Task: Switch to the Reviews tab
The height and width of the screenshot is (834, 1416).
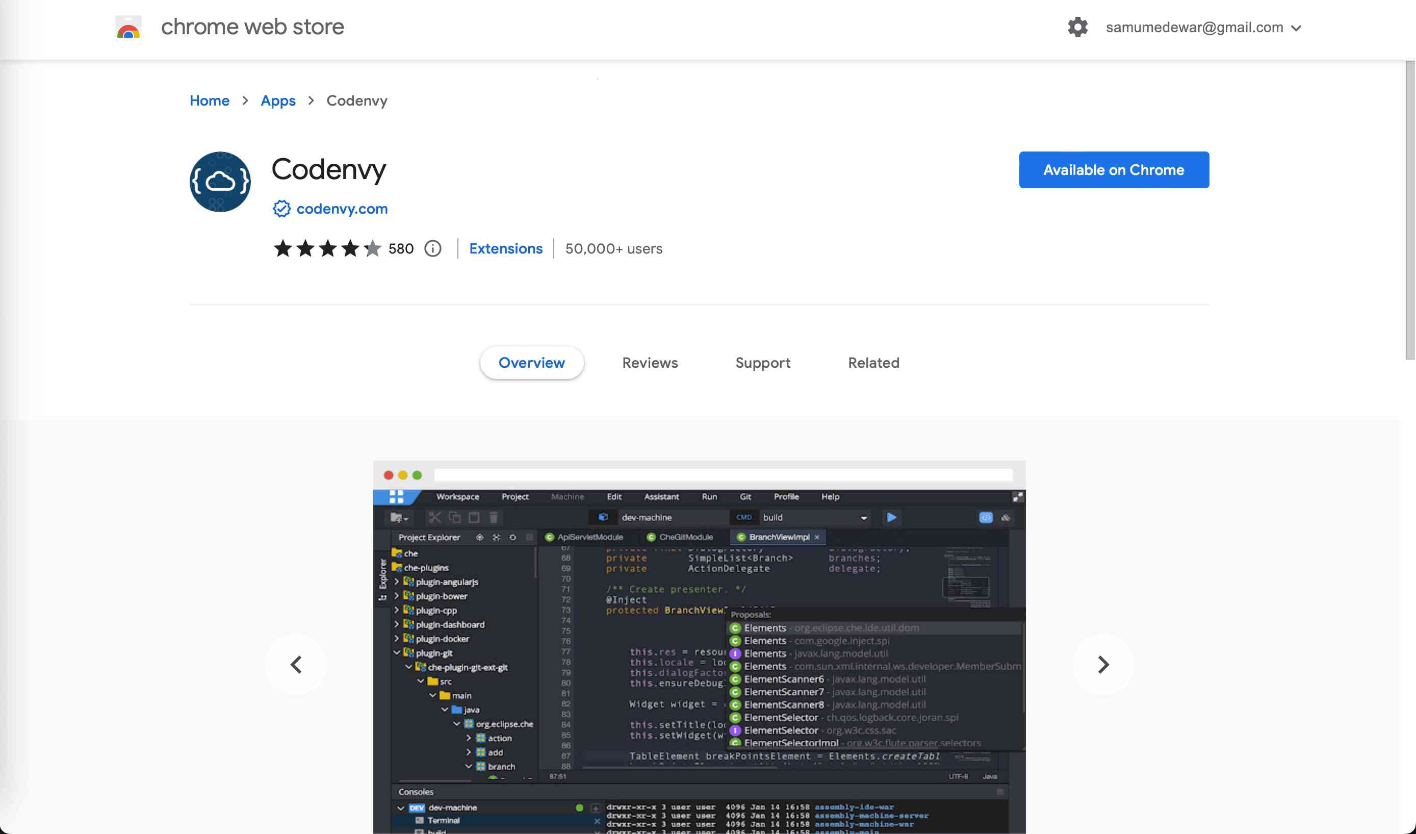Action: [650, 363]
